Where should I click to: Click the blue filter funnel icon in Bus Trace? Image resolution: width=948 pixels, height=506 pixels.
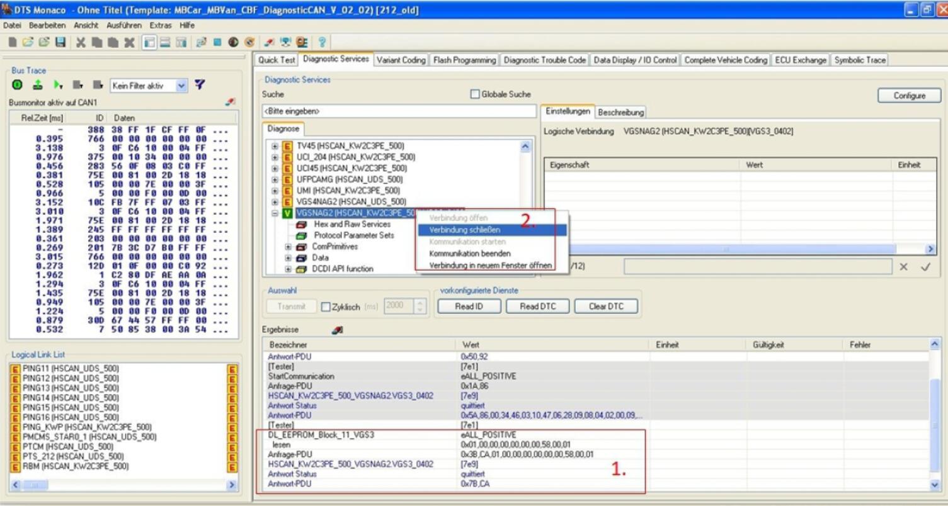(200, 84)
